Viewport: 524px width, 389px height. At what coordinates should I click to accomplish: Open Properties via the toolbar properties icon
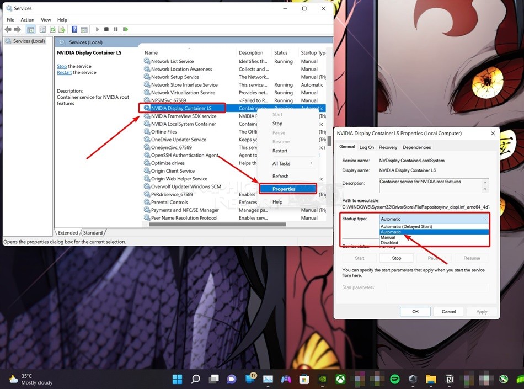(43, 29)
